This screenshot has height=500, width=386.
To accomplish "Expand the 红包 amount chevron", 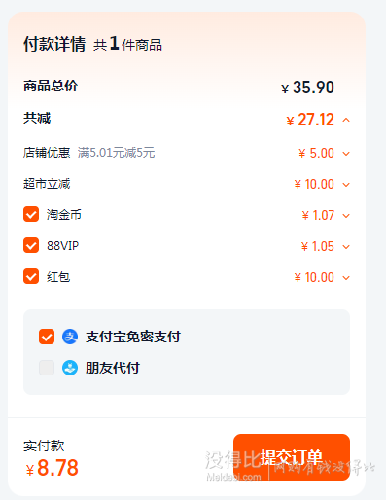I will [346, 278].
